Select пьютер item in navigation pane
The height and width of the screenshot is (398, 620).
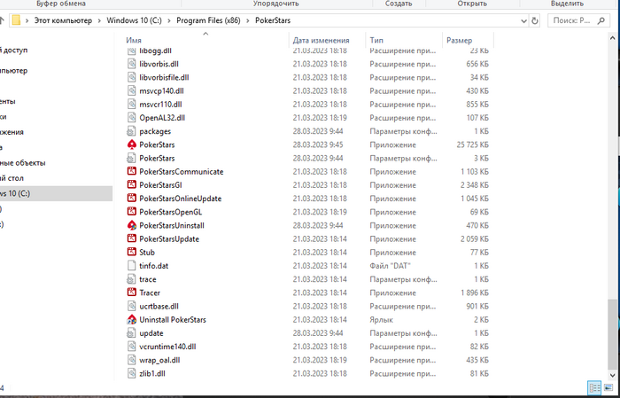click(x=14, y=71)
